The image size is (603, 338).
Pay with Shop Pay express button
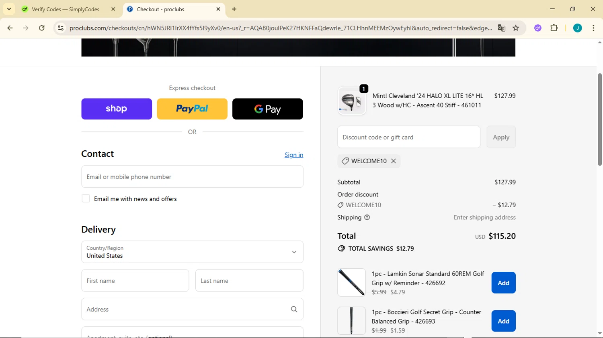pyautogui.click(x=117, y=109)
